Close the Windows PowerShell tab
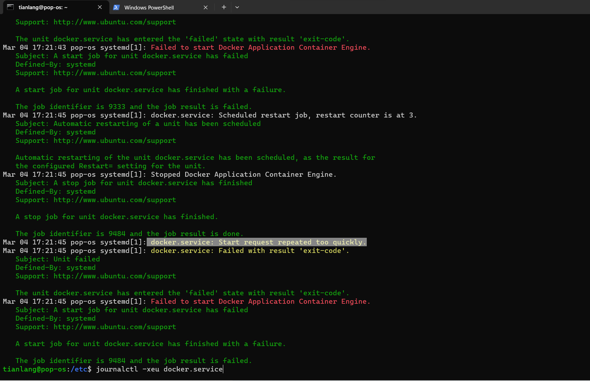This screenshot has width=590, height=381. [x=206, y=7]
